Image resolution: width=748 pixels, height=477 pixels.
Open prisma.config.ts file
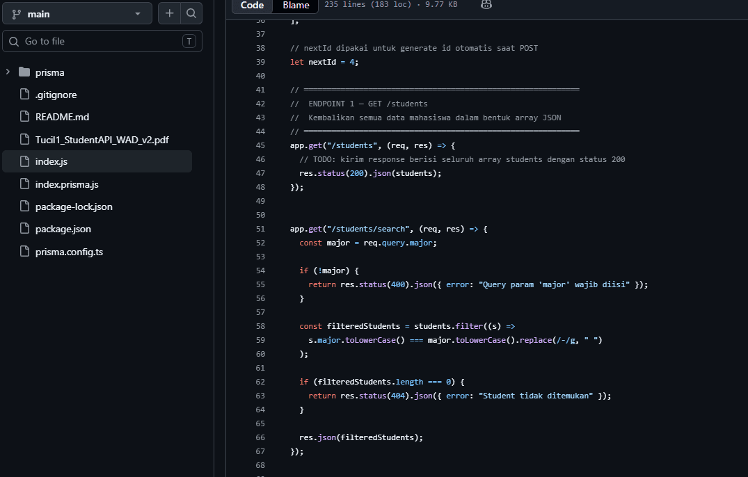click(x=69, y=252)
